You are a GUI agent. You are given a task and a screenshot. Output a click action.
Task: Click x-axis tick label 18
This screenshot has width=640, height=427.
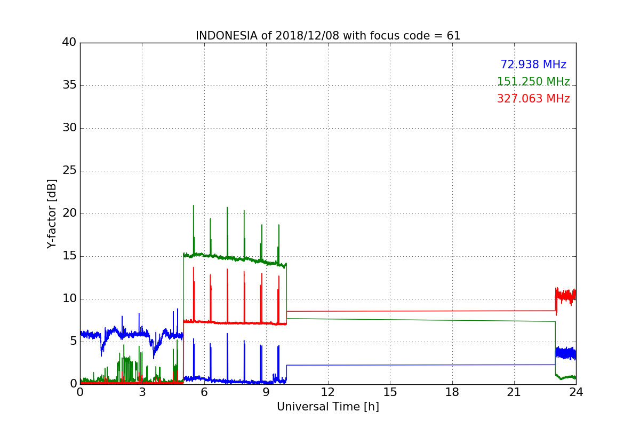pyautogui.click(x=452, y=392)
